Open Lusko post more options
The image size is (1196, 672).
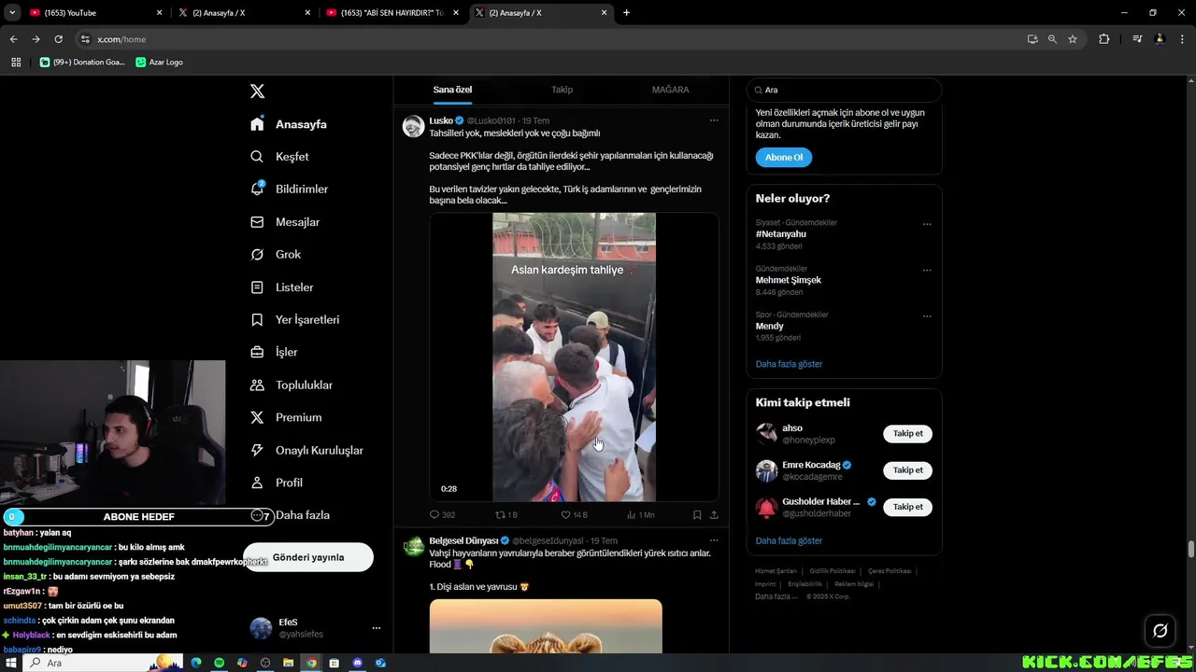tap(714, 120)
